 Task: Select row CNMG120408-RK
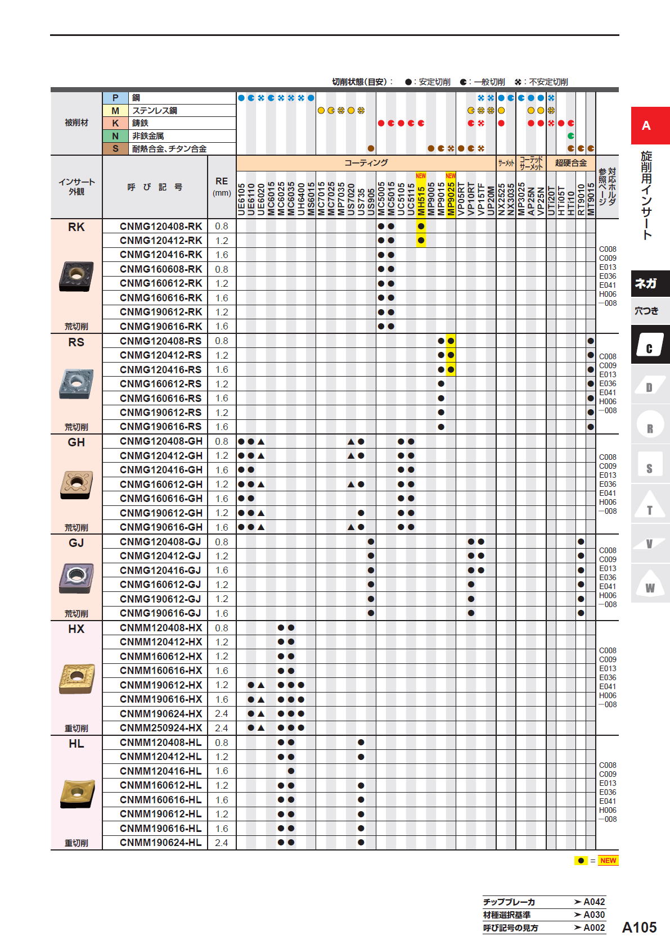[349, 226]
